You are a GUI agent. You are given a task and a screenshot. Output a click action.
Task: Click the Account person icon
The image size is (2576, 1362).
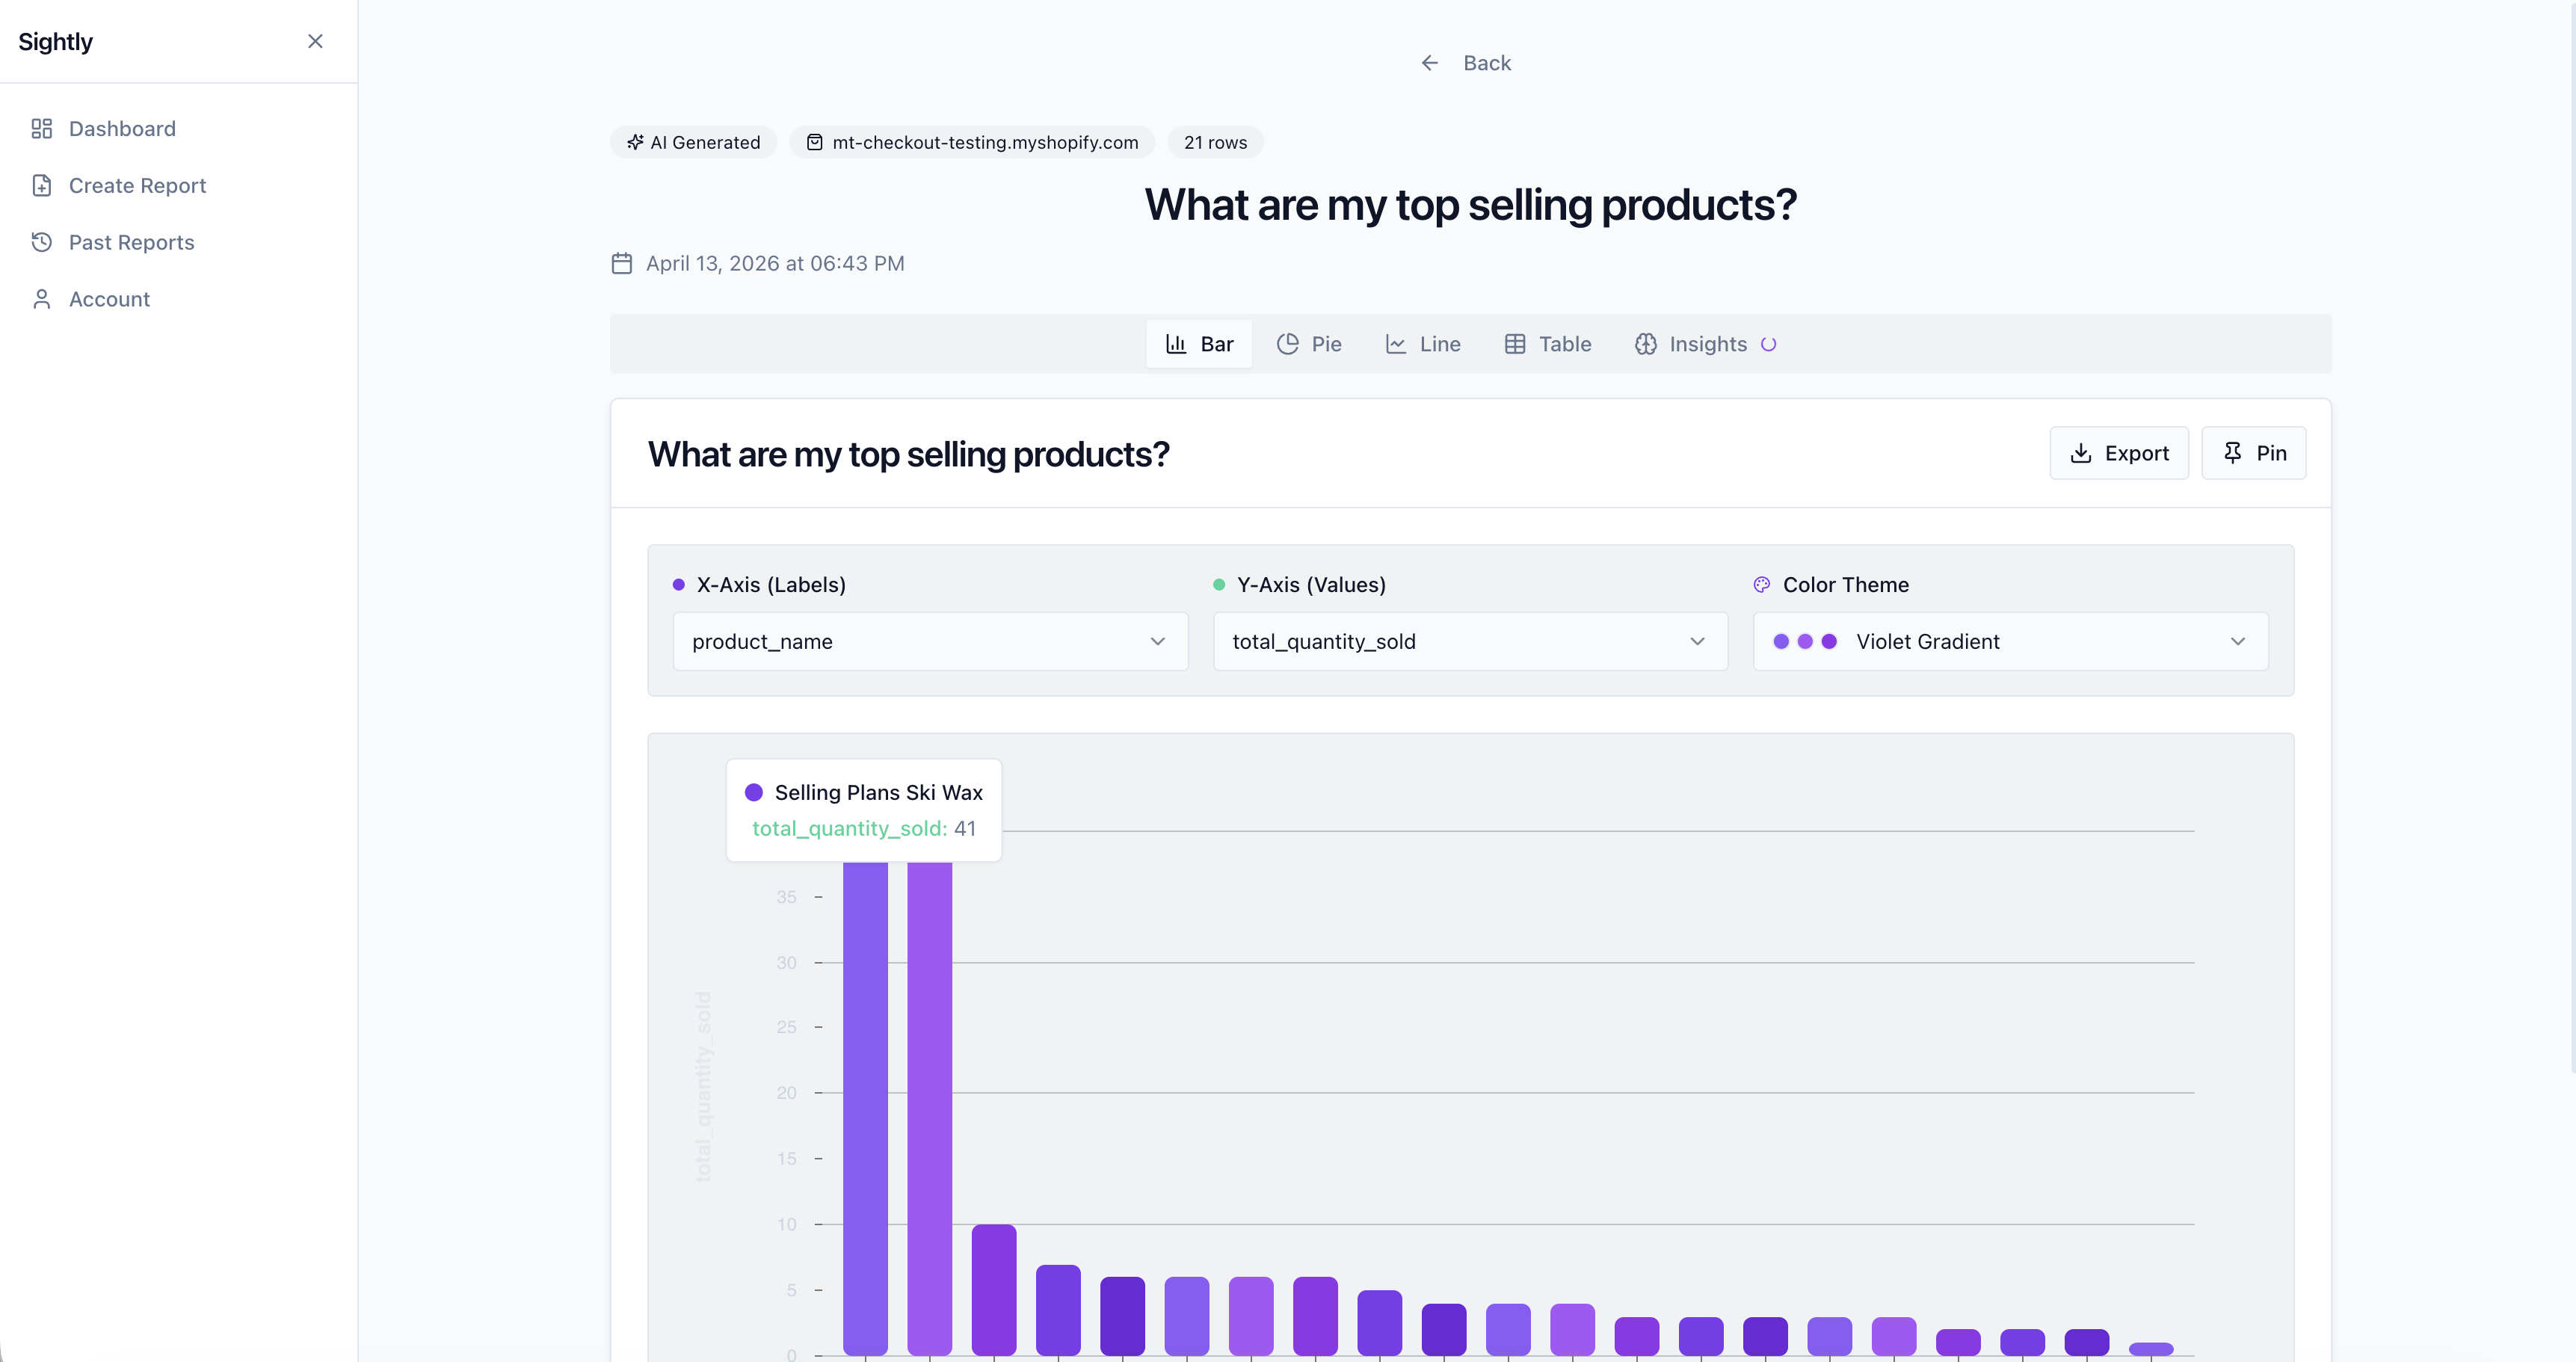pyautogui.click(x=41, y=299)
